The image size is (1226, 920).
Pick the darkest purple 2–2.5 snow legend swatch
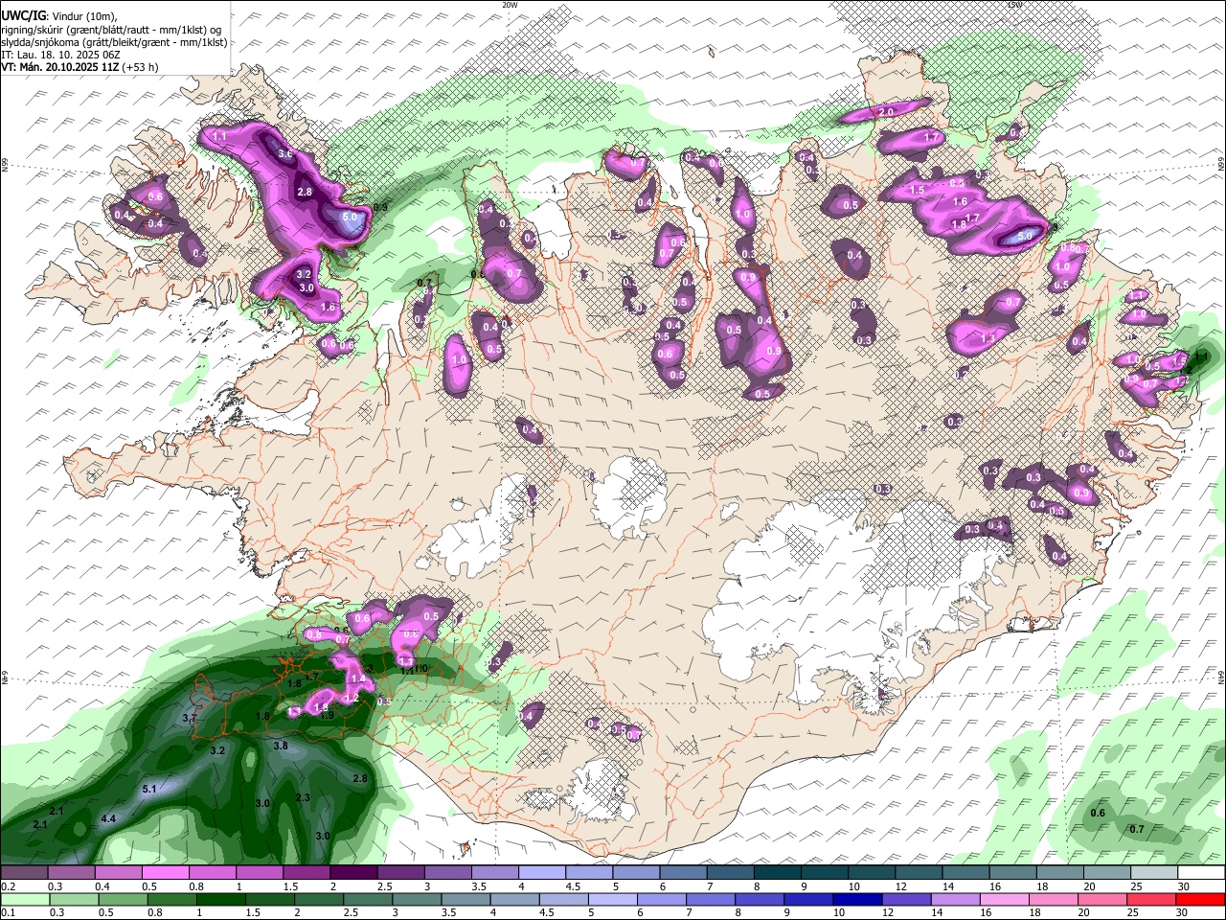(x=353, y=873)
